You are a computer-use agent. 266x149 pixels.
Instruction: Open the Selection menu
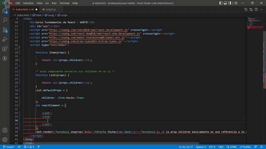coord(28,3)
